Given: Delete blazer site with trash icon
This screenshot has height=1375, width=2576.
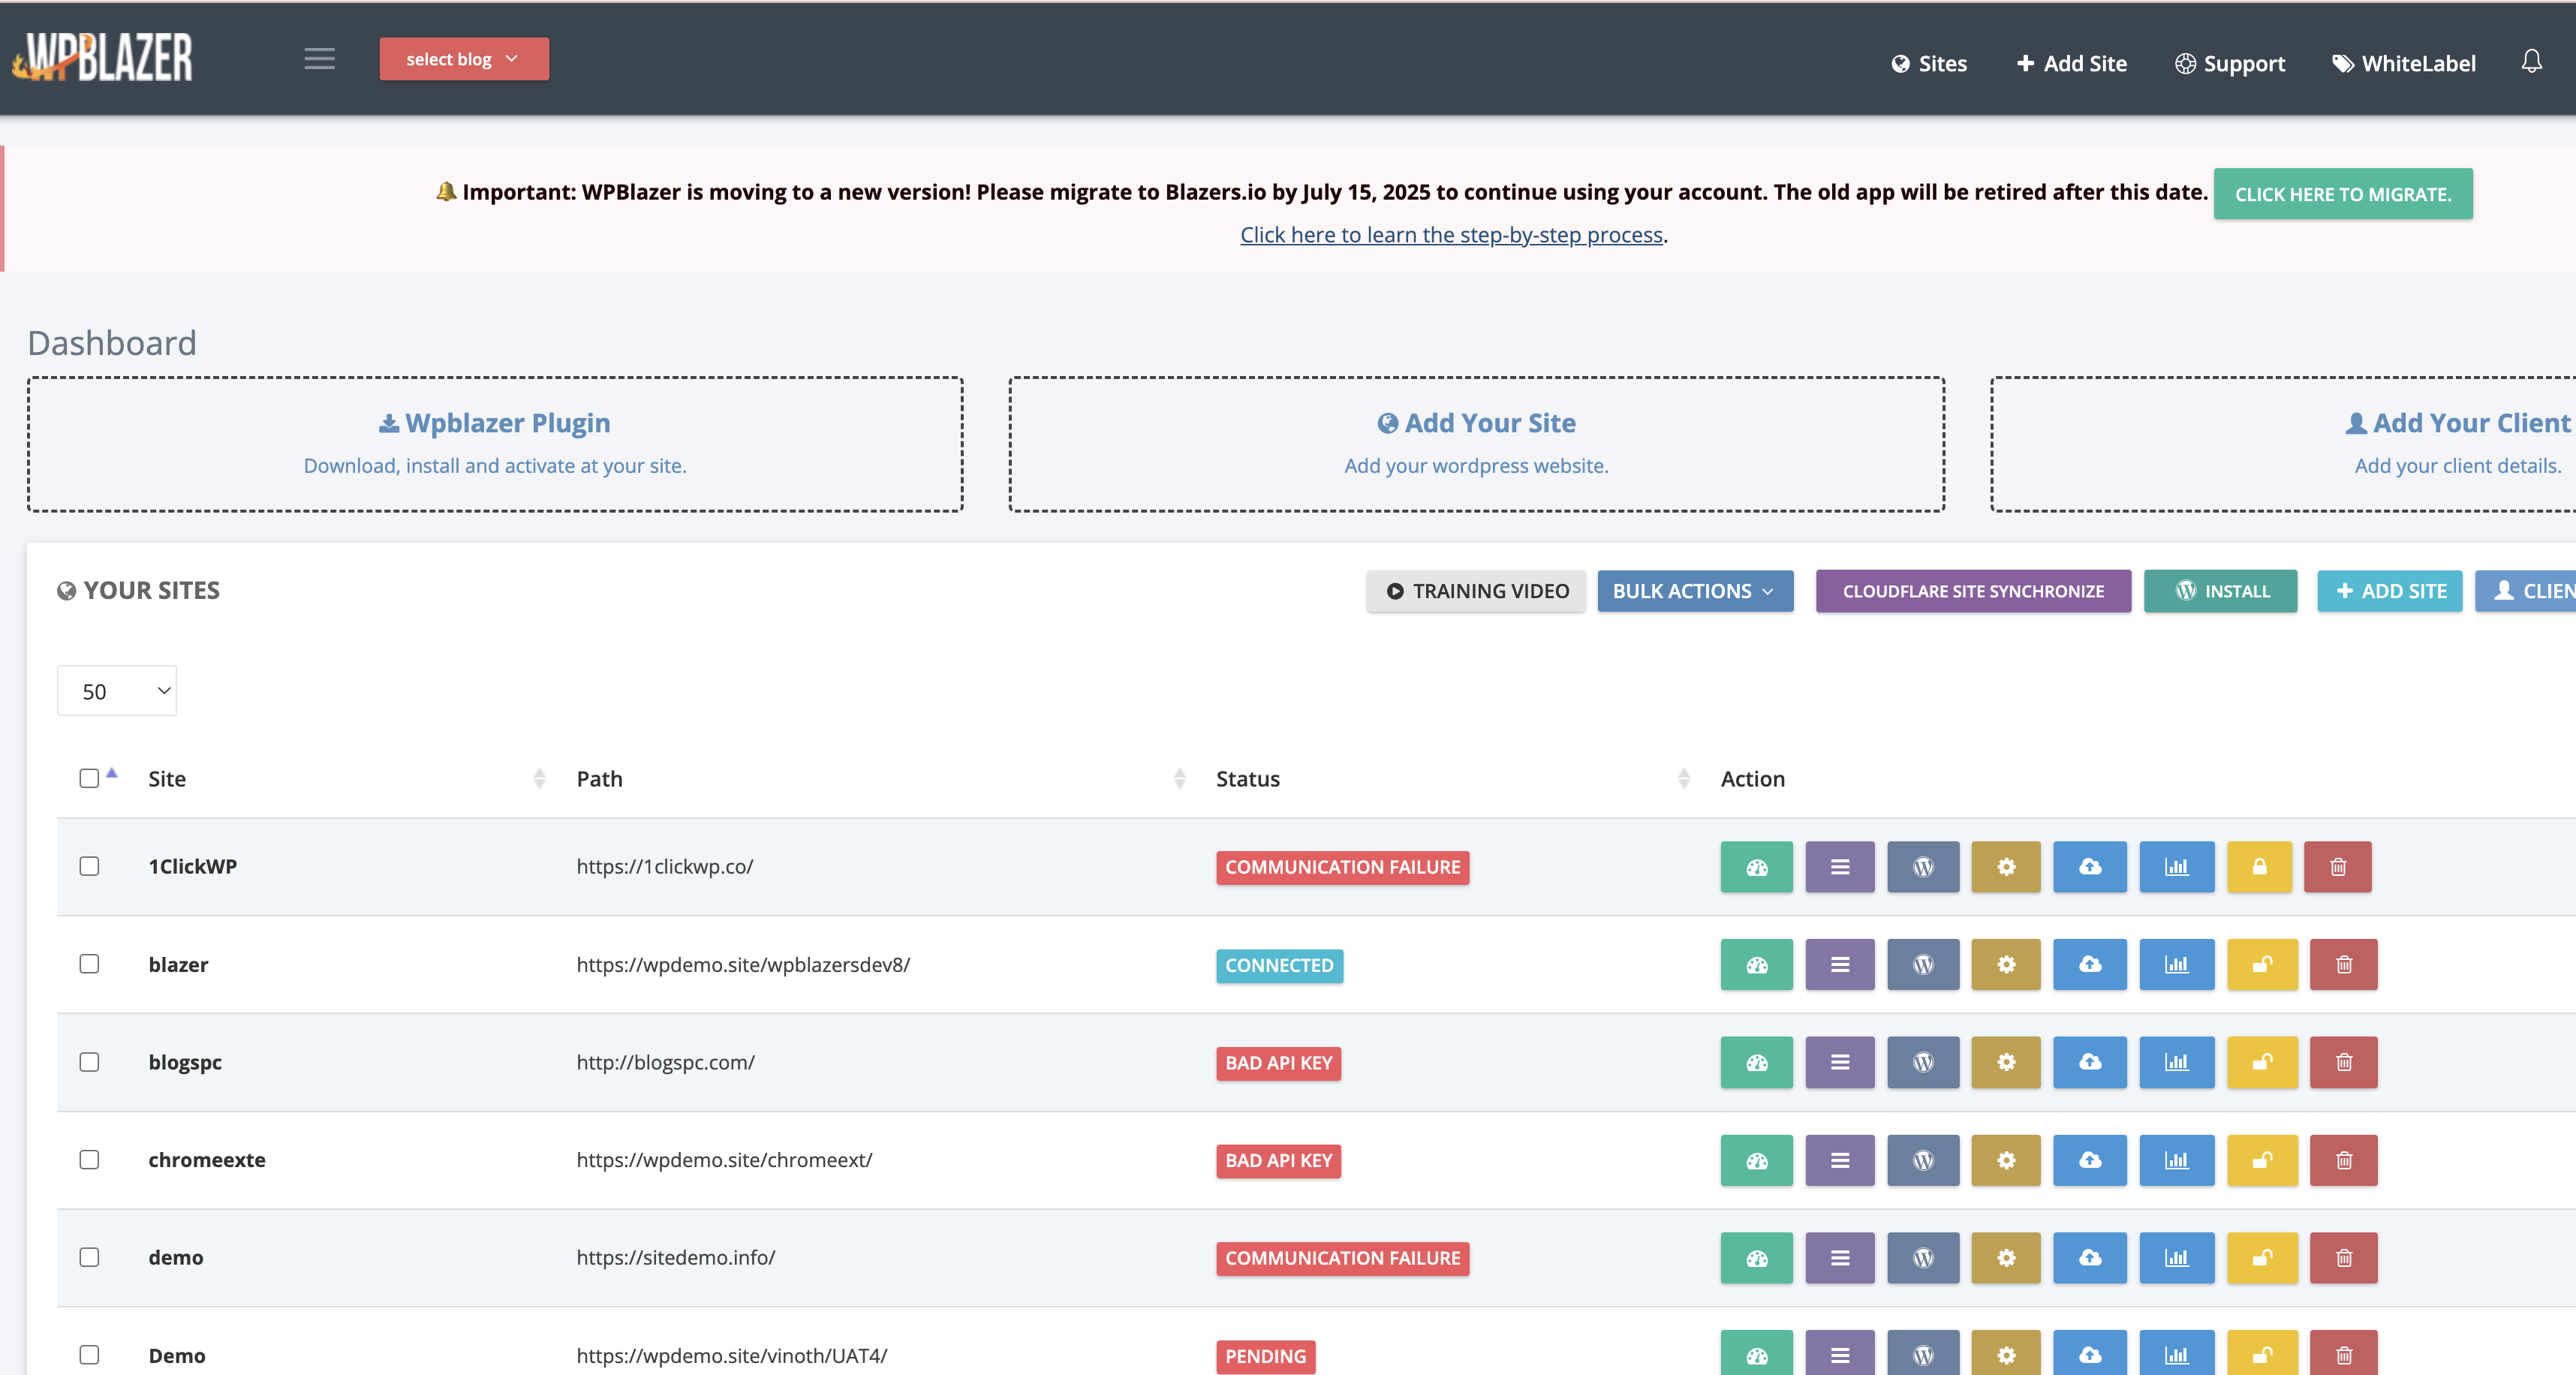Looking at the screenshot, I should click(x=2344, y=965).
